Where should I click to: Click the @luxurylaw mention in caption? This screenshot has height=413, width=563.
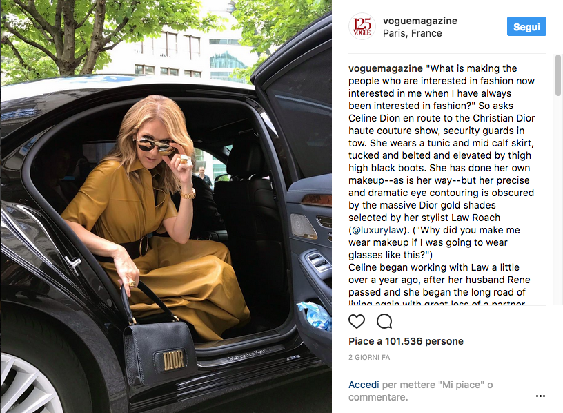point(377,230)
